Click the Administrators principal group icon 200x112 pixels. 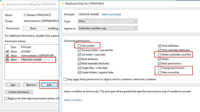click(x=7, y=56)
